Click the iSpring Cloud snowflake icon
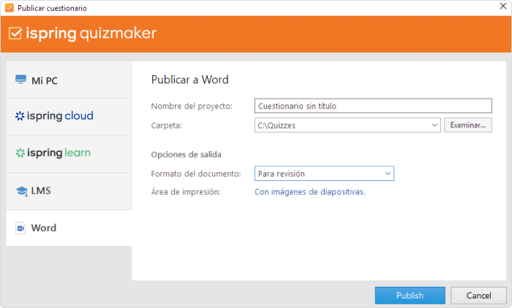This screenshot has height=308, width=512. pos(20,116)
